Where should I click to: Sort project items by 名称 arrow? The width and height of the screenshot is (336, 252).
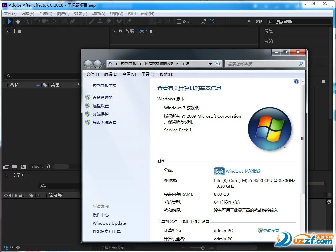[38, 85]
